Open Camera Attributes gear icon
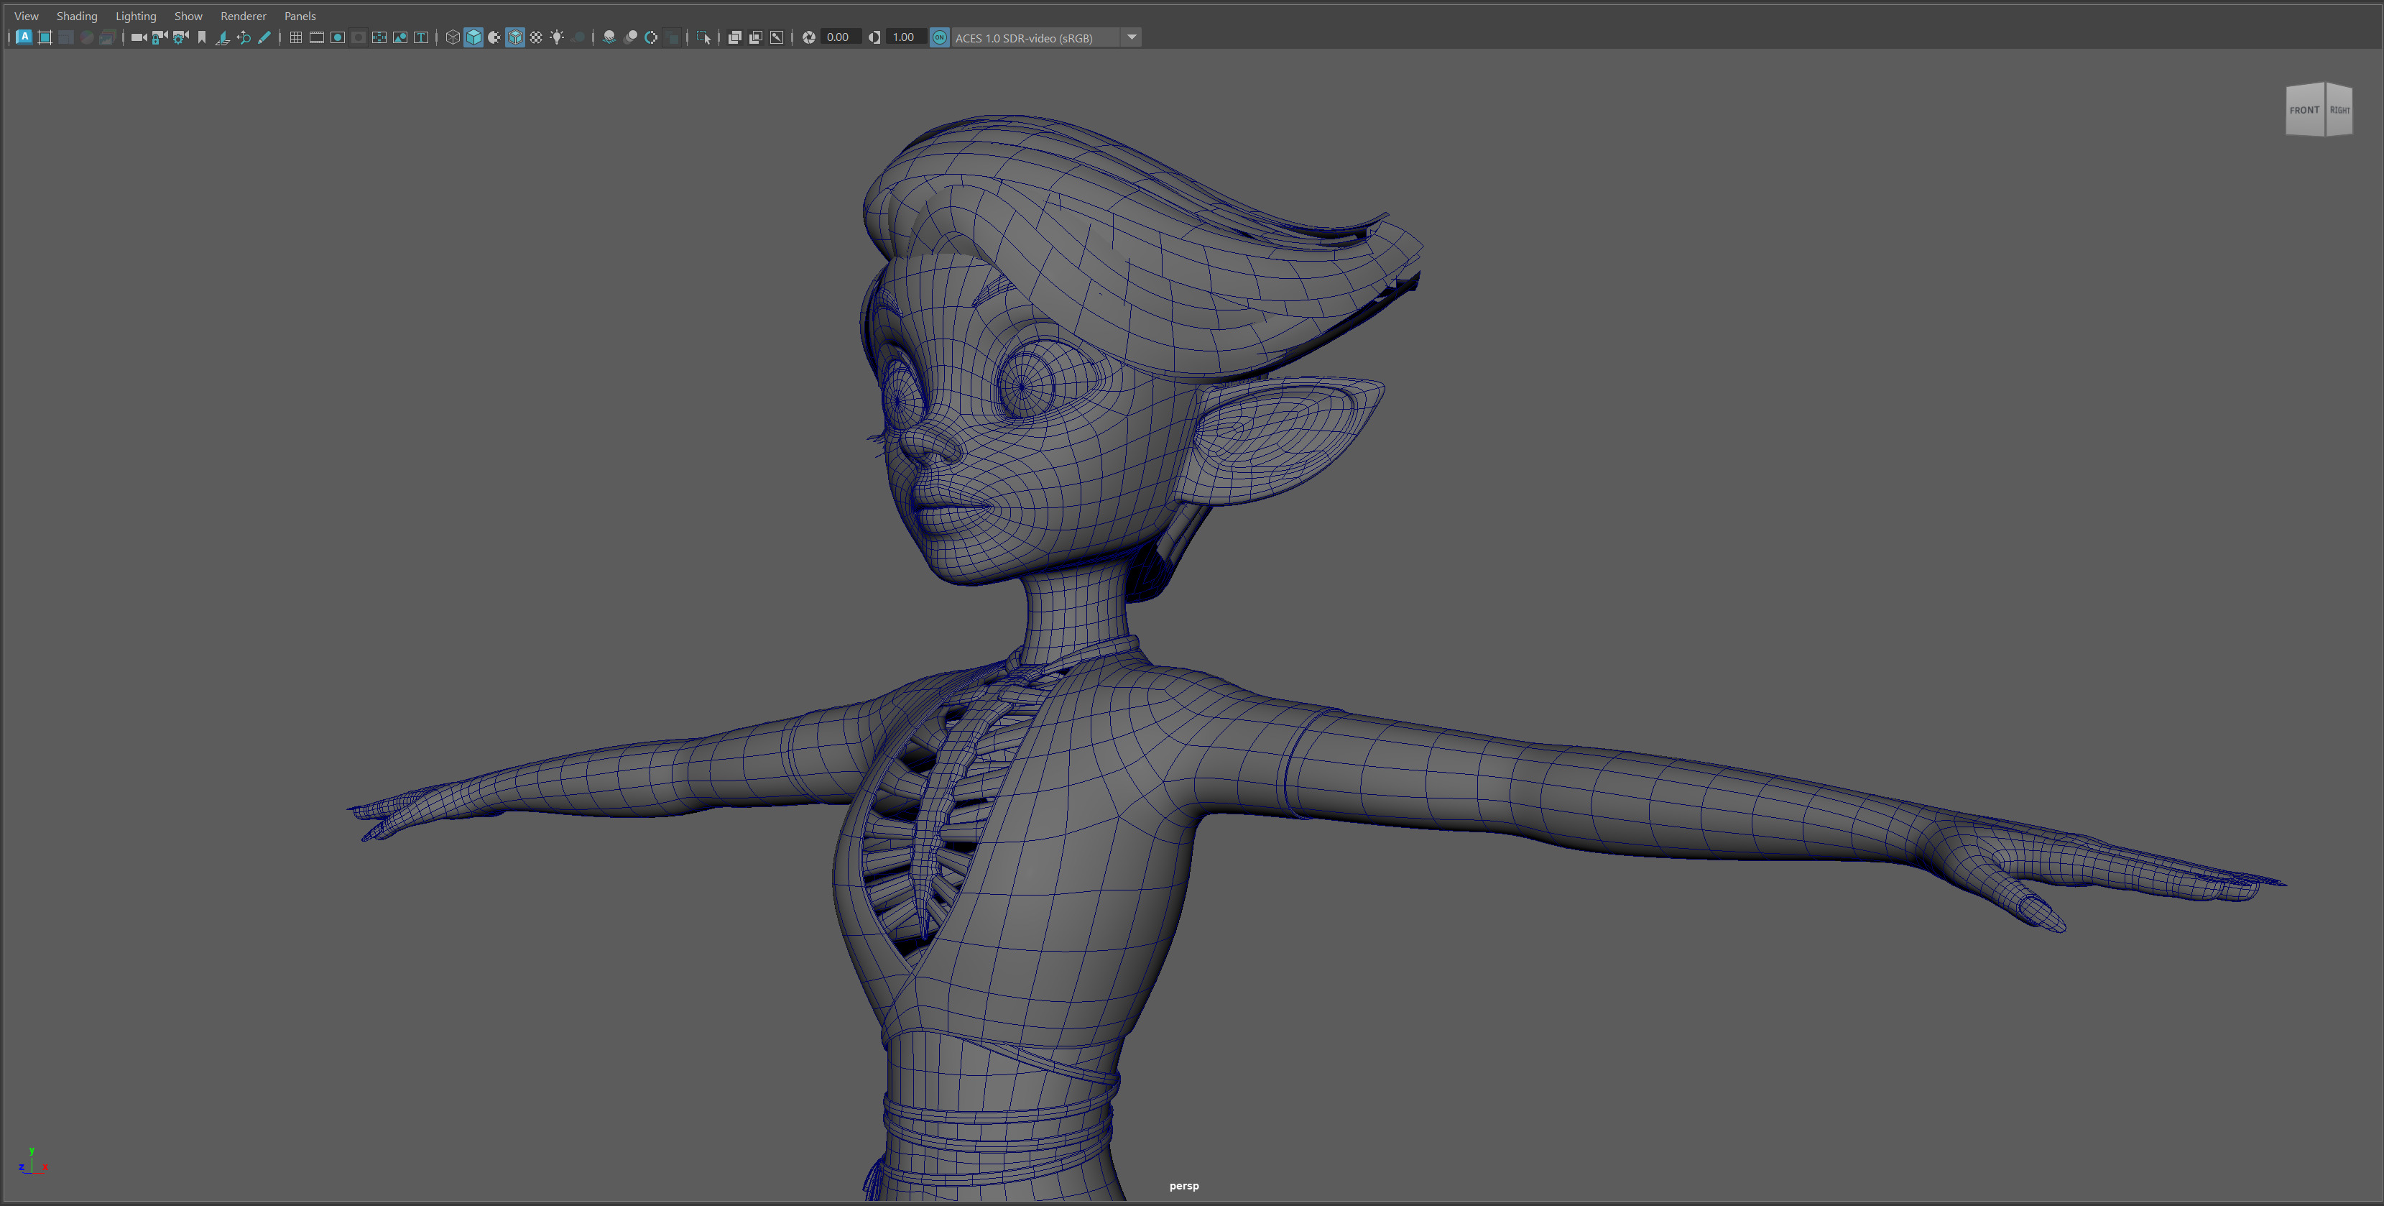2384x1206 pixels. pyautogui.click(x=180, y=37)
